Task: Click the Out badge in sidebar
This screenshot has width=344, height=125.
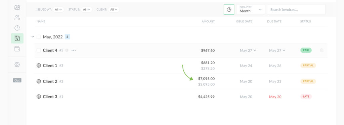Action: click(x=17, y=80)
